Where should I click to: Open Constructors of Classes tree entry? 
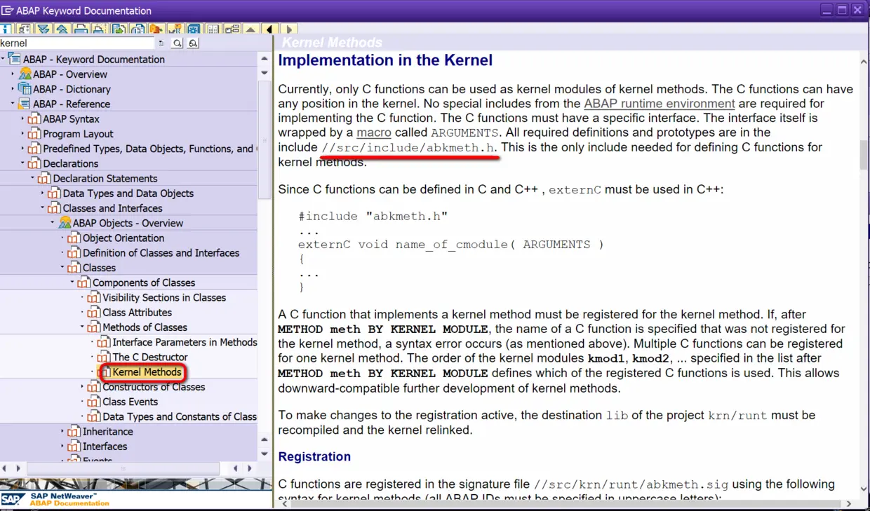(x=154, y=387)
